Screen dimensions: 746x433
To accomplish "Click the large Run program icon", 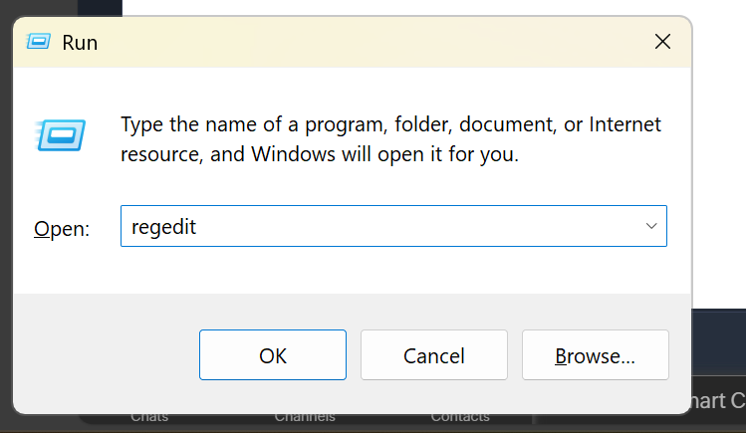I will coord(62,134).
